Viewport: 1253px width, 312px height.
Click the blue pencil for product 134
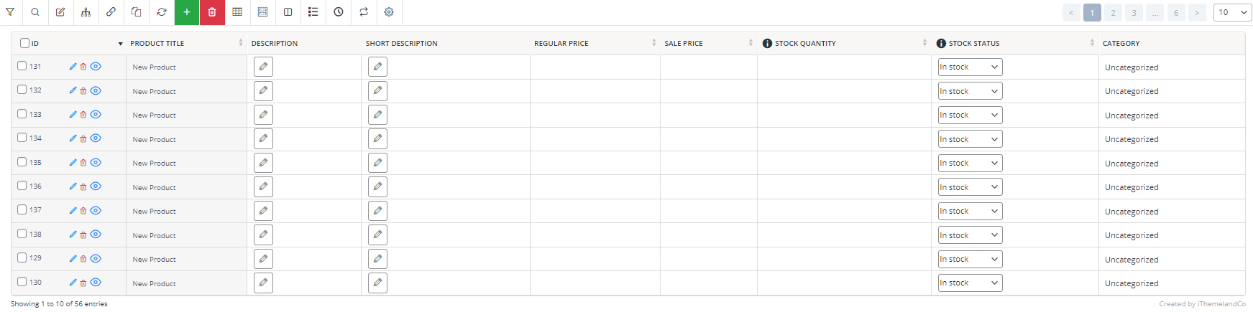click(73, 138)
